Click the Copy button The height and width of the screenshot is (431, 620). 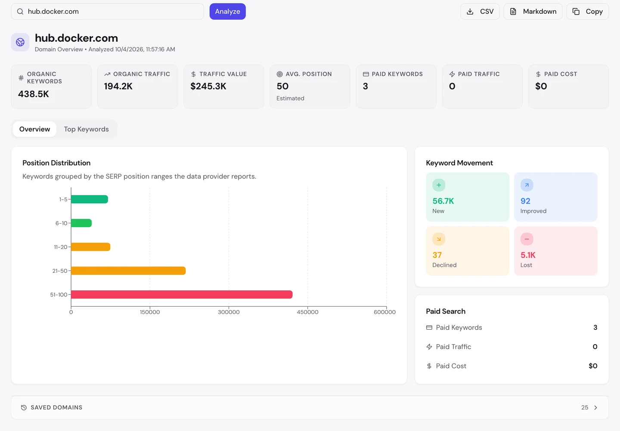point(588,12)
